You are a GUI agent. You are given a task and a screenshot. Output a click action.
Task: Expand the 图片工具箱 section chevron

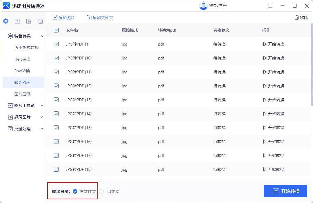(41, 106)
